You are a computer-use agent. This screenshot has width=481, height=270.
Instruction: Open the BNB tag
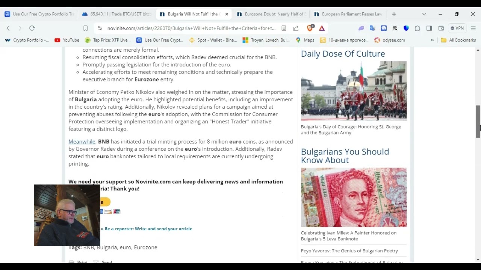click(x=88, y=247)
